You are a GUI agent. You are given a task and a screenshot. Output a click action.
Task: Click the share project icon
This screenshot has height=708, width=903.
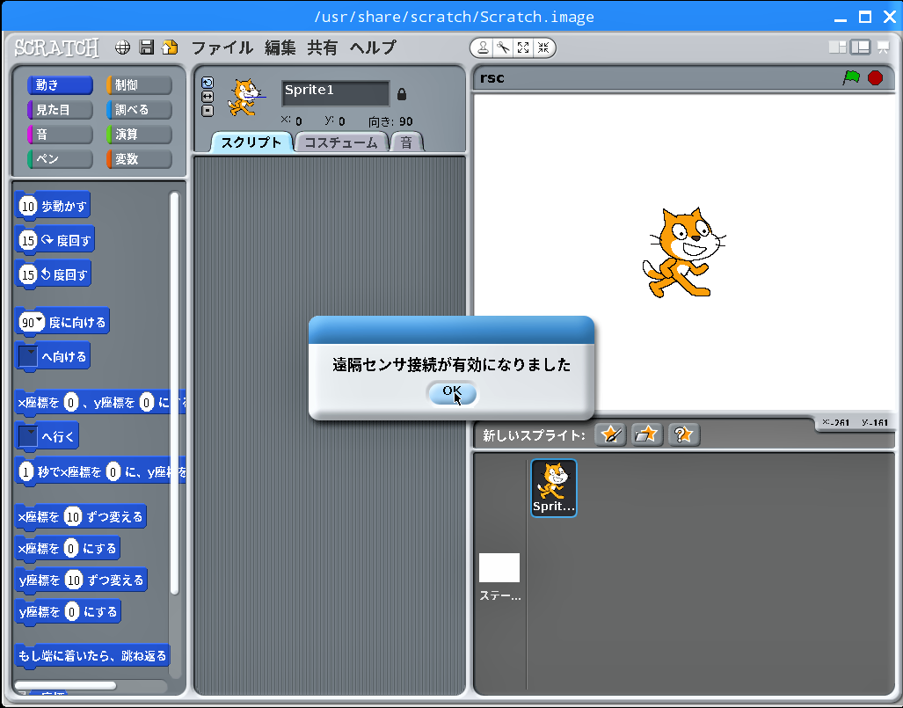coord(170,47)
